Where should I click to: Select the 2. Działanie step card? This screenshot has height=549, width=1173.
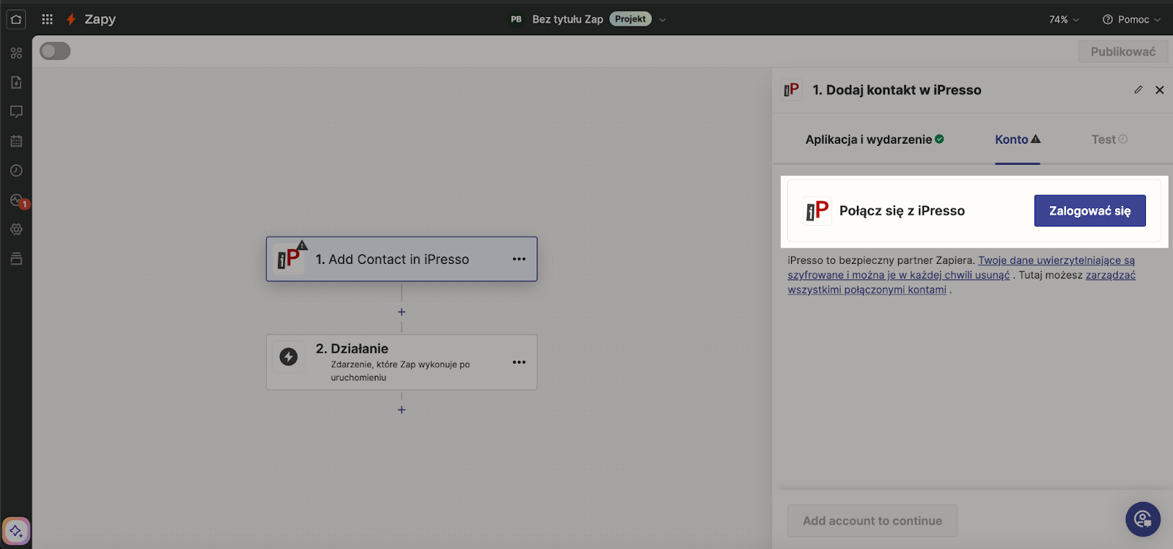402,362
